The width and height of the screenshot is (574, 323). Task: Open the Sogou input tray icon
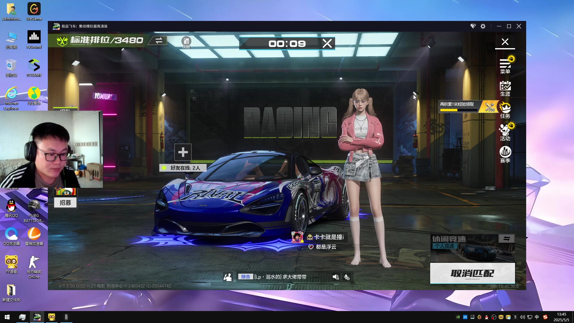pyautogui.click(x=545, y=317)
